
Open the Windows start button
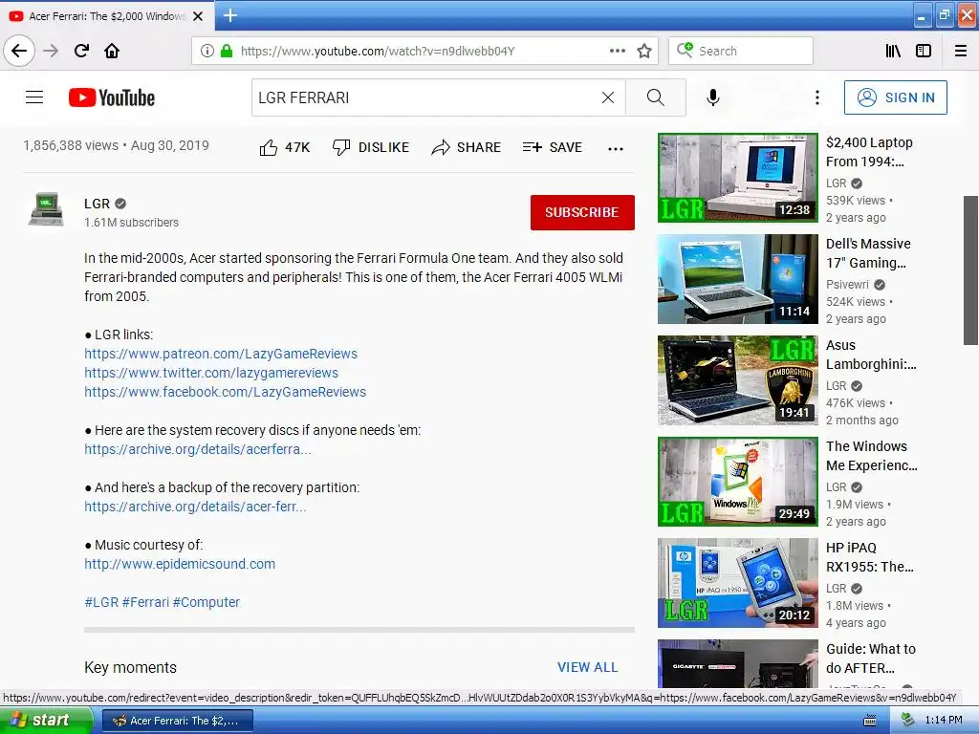coord(46,721)
